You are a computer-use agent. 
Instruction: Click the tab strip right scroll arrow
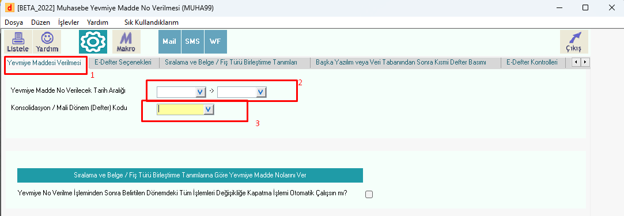(x=585, y=62)
